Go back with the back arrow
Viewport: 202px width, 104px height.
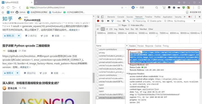[x=20, y=8]
